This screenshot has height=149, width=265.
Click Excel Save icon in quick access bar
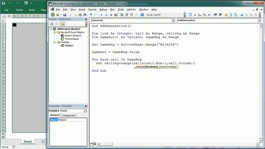pyautogui.click(x=3, y=3)
